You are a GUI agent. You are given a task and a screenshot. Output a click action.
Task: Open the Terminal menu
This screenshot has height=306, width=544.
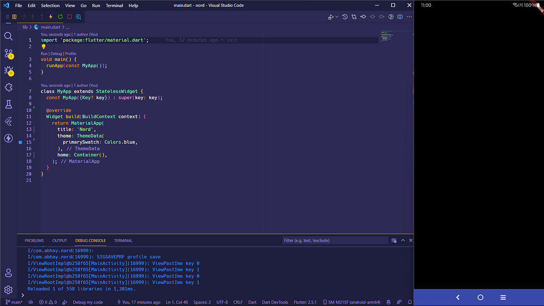click(x=115, y=5)
